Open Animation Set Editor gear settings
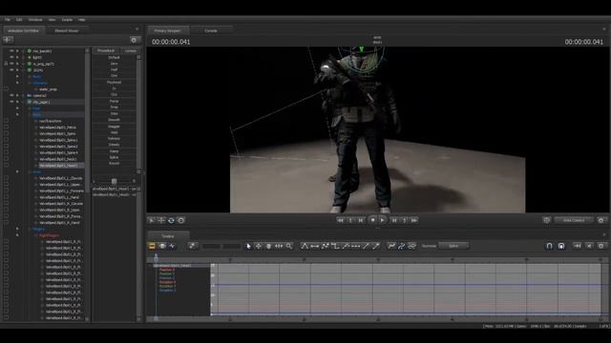 (134, 40)
